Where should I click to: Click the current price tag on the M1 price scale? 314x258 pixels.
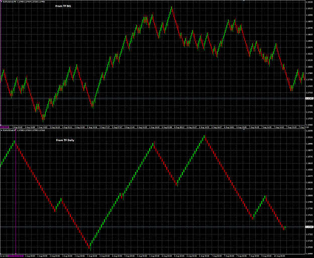click(x=309, y=98)
